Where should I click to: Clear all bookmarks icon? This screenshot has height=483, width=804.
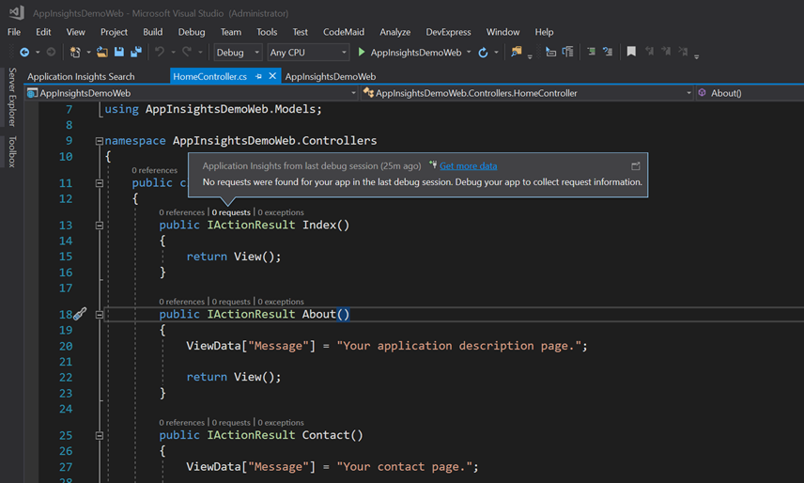tap(683, 52)
